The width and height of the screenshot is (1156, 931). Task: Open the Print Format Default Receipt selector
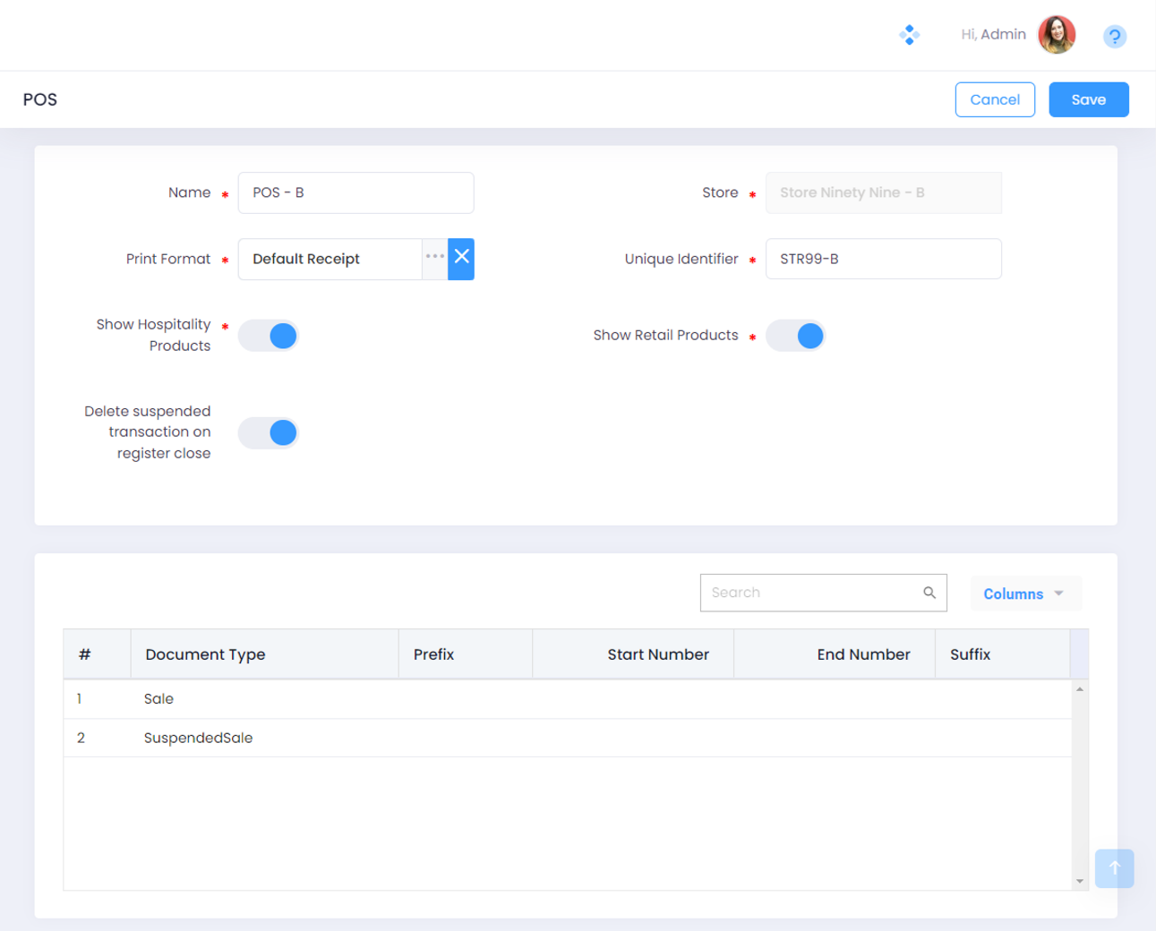[x=330, y=259]
